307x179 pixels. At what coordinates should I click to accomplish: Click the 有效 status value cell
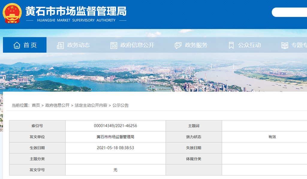point(272,137)
